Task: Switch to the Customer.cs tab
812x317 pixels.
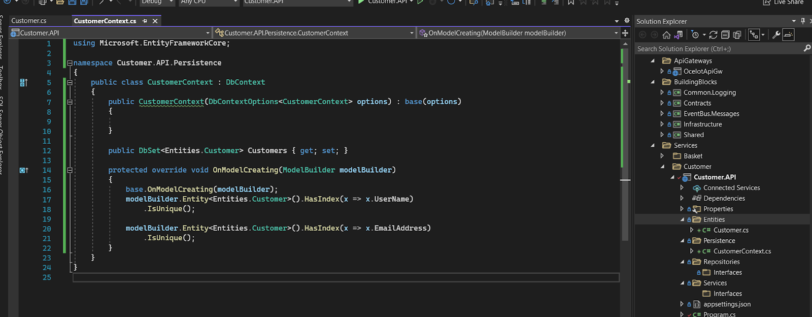Action: 29,21
